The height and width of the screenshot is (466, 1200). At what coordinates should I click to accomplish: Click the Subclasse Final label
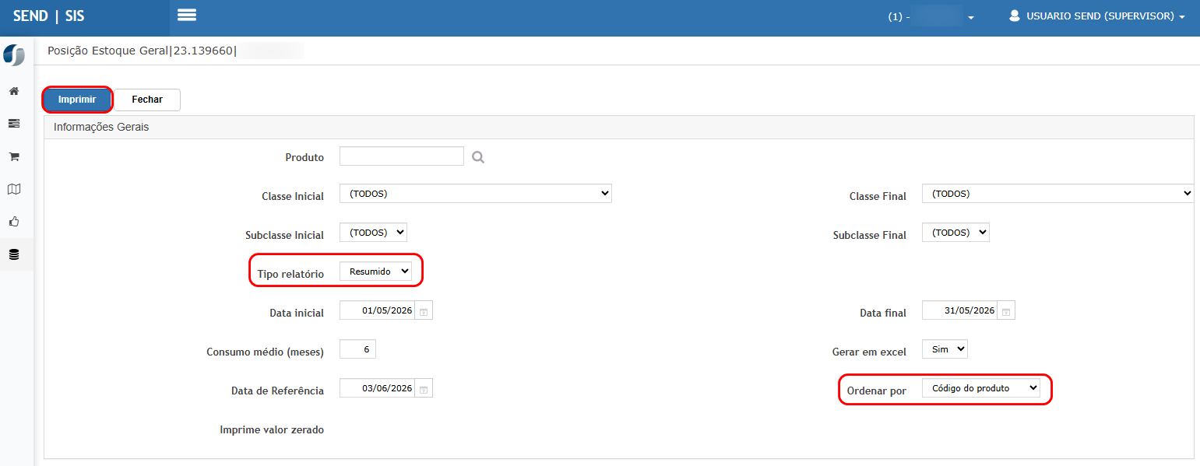pos(870,235)
